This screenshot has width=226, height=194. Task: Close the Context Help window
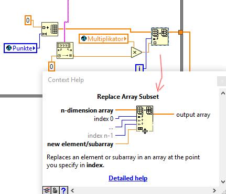222,81
